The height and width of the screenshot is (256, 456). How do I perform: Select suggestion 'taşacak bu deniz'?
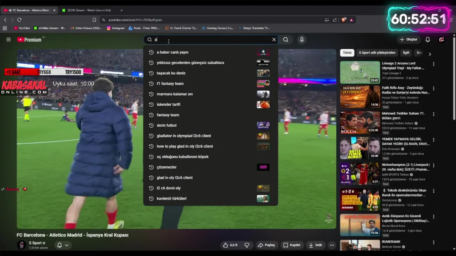pos(210,73)
